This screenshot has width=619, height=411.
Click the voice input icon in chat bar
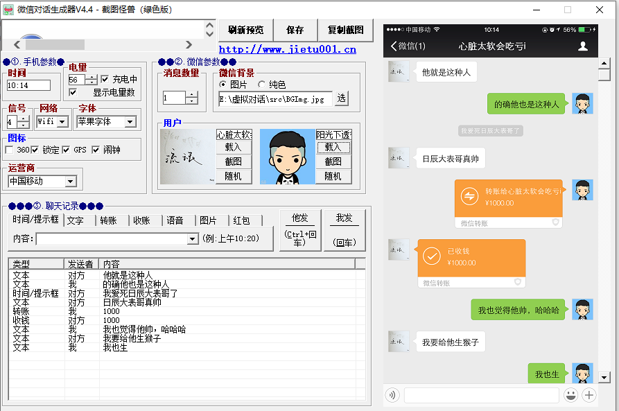tap(393, 395)
